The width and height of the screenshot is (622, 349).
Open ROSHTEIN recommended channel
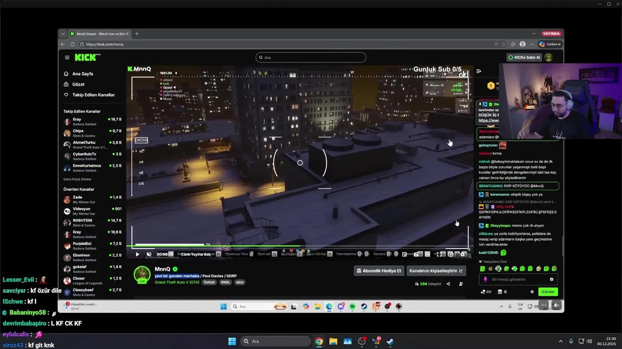(x=92, y=222)
